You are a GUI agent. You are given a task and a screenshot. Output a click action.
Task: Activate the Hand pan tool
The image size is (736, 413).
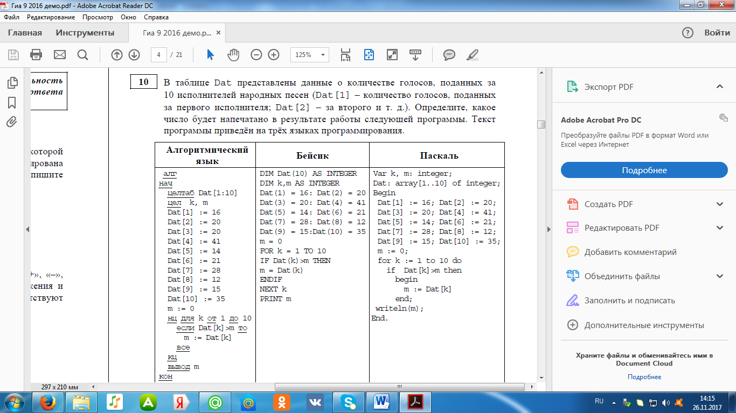click(x=233, y=55)
